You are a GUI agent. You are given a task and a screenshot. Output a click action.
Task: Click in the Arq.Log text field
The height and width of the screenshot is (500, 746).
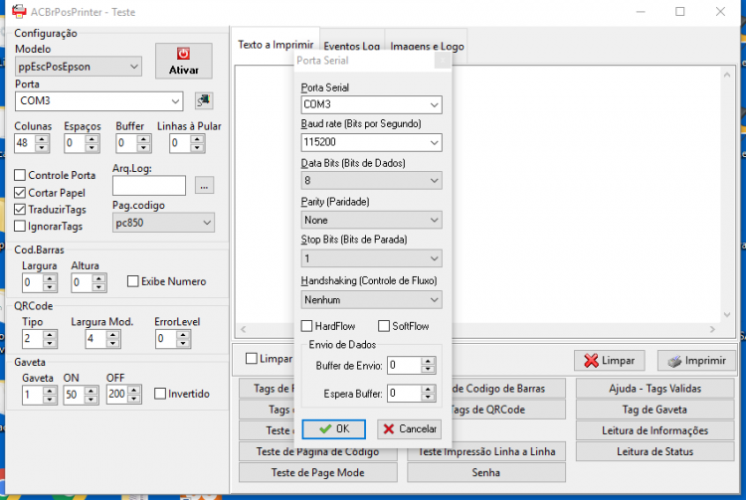[149, 185]
